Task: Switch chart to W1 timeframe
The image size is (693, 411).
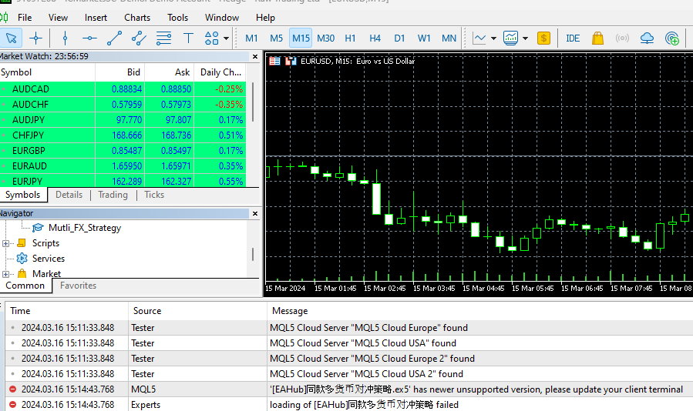Action: point(424,38)
